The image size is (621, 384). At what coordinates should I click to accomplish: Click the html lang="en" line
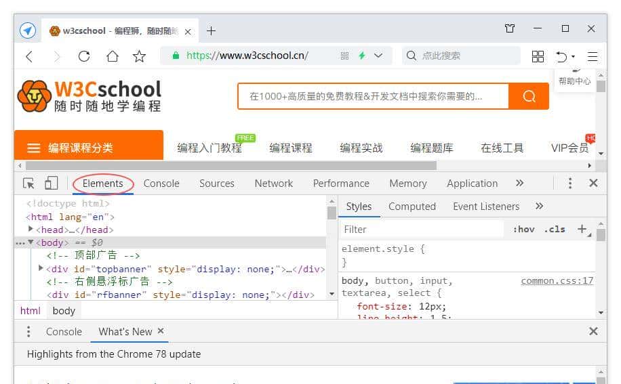[x=70, y=217]
